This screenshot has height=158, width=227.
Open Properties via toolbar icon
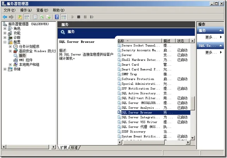point(35,17)
